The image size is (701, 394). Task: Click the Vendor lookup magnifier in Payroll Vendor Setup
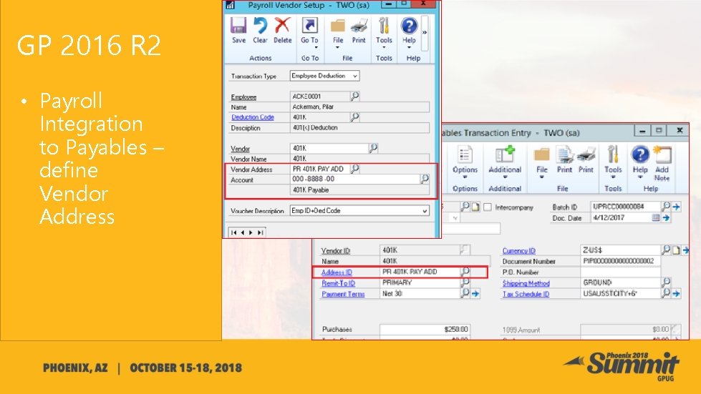373,148
